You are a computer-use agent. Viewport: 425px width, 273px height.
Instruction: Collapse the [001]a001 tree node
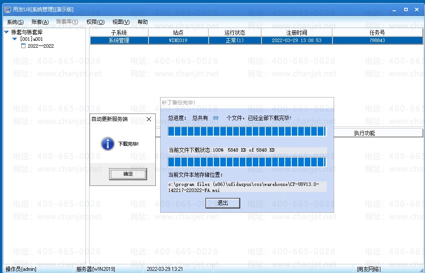click(15, 39)
